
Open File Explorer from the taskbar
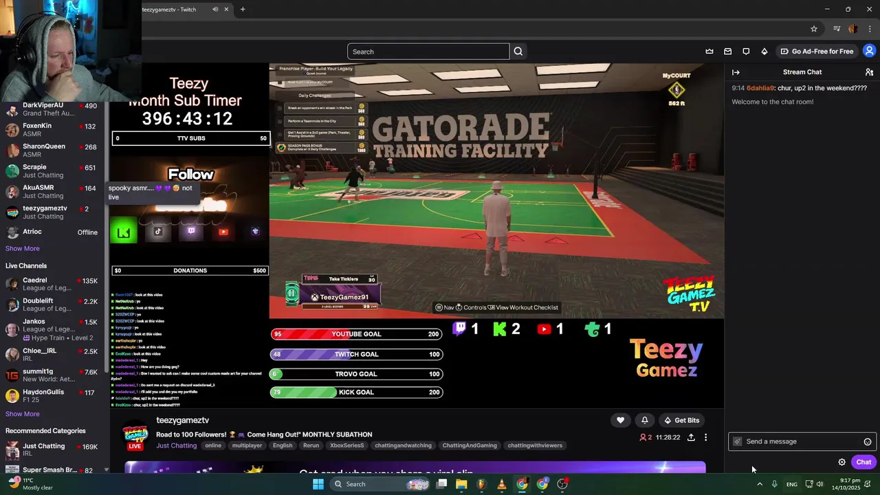coord(461,484)
